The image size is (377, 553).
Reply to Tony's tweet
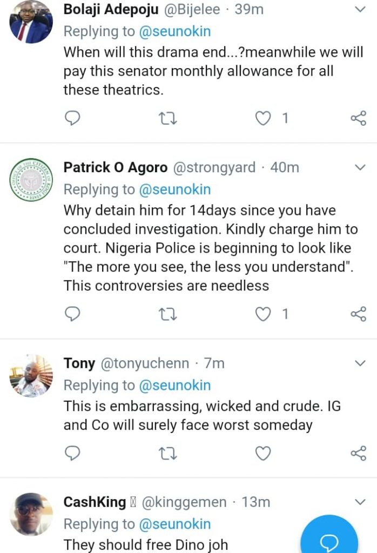pyautogui.click(x=72, y=453)
